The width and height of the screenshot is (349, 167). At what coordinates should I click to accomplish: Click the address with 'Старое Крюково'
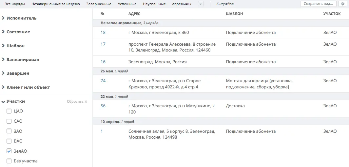coord(165,84)
